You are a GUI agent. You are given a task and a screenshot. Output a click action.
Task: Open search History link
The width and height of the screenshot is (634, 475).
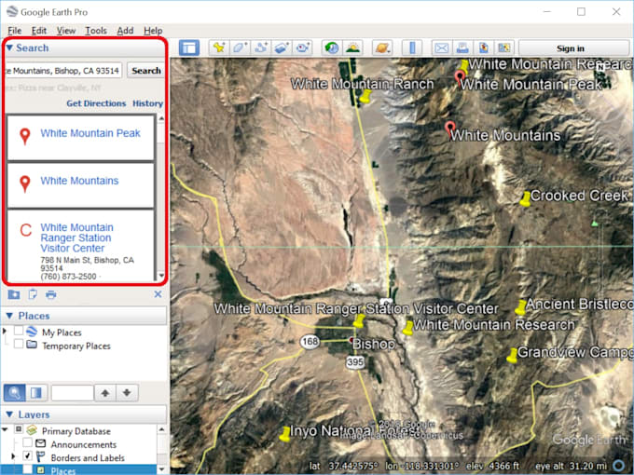pyautogui.click(x=147, y=103)
